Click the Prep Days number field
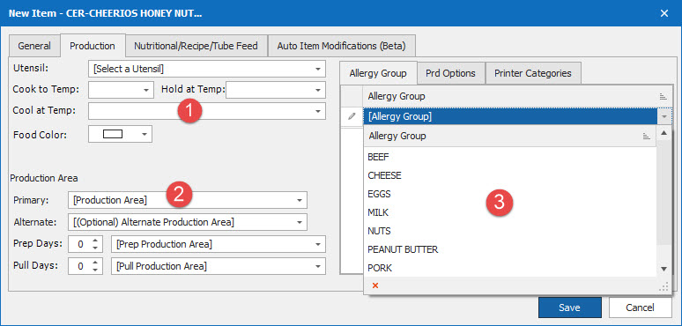 (80, 244)
